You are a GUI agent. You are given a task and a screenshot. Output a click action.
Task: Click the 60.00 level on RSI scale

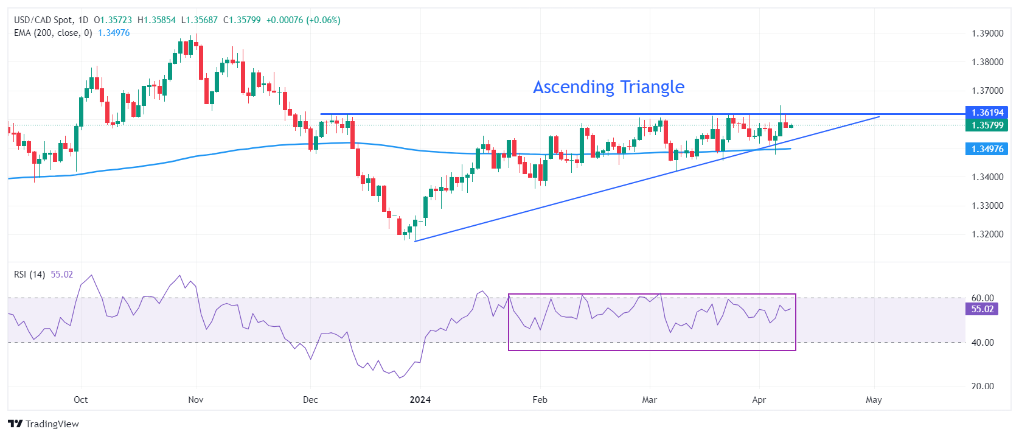982,298
